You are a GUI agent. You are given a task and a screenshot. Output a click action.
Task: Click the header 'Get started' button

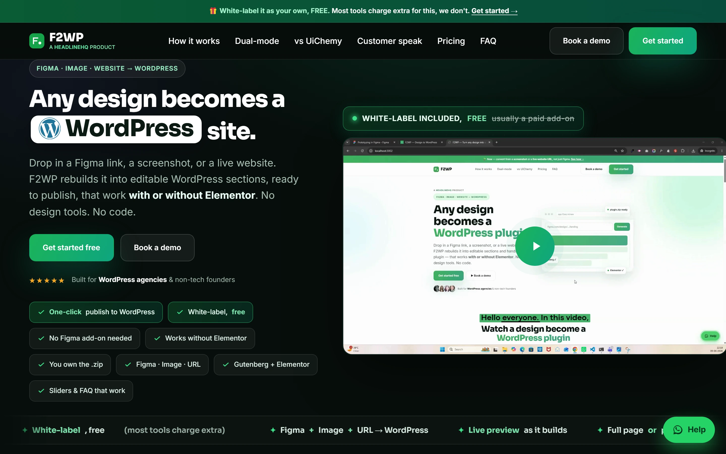click(662, 41)
